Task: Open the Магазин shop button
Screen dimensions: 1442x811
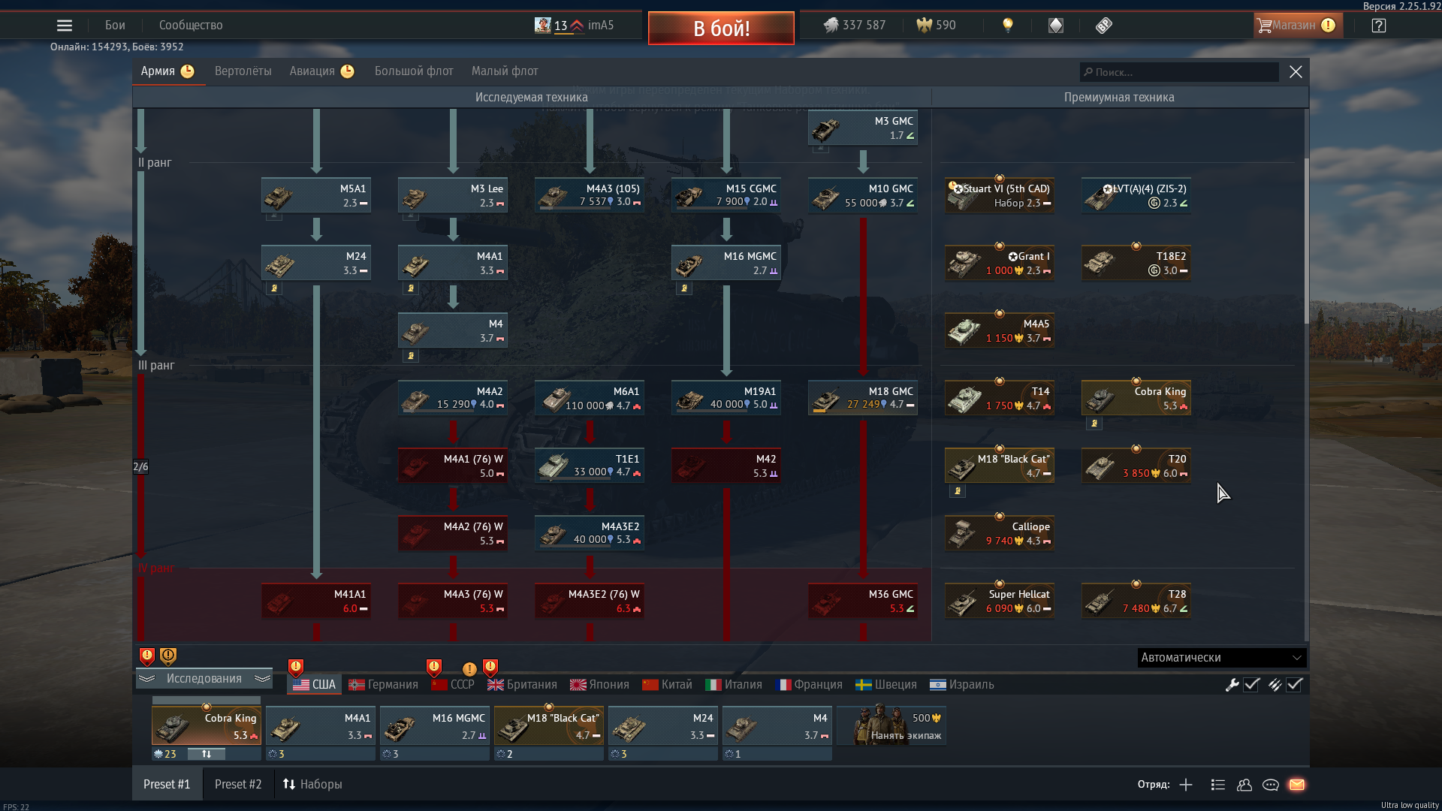Action: [1298, 26]
